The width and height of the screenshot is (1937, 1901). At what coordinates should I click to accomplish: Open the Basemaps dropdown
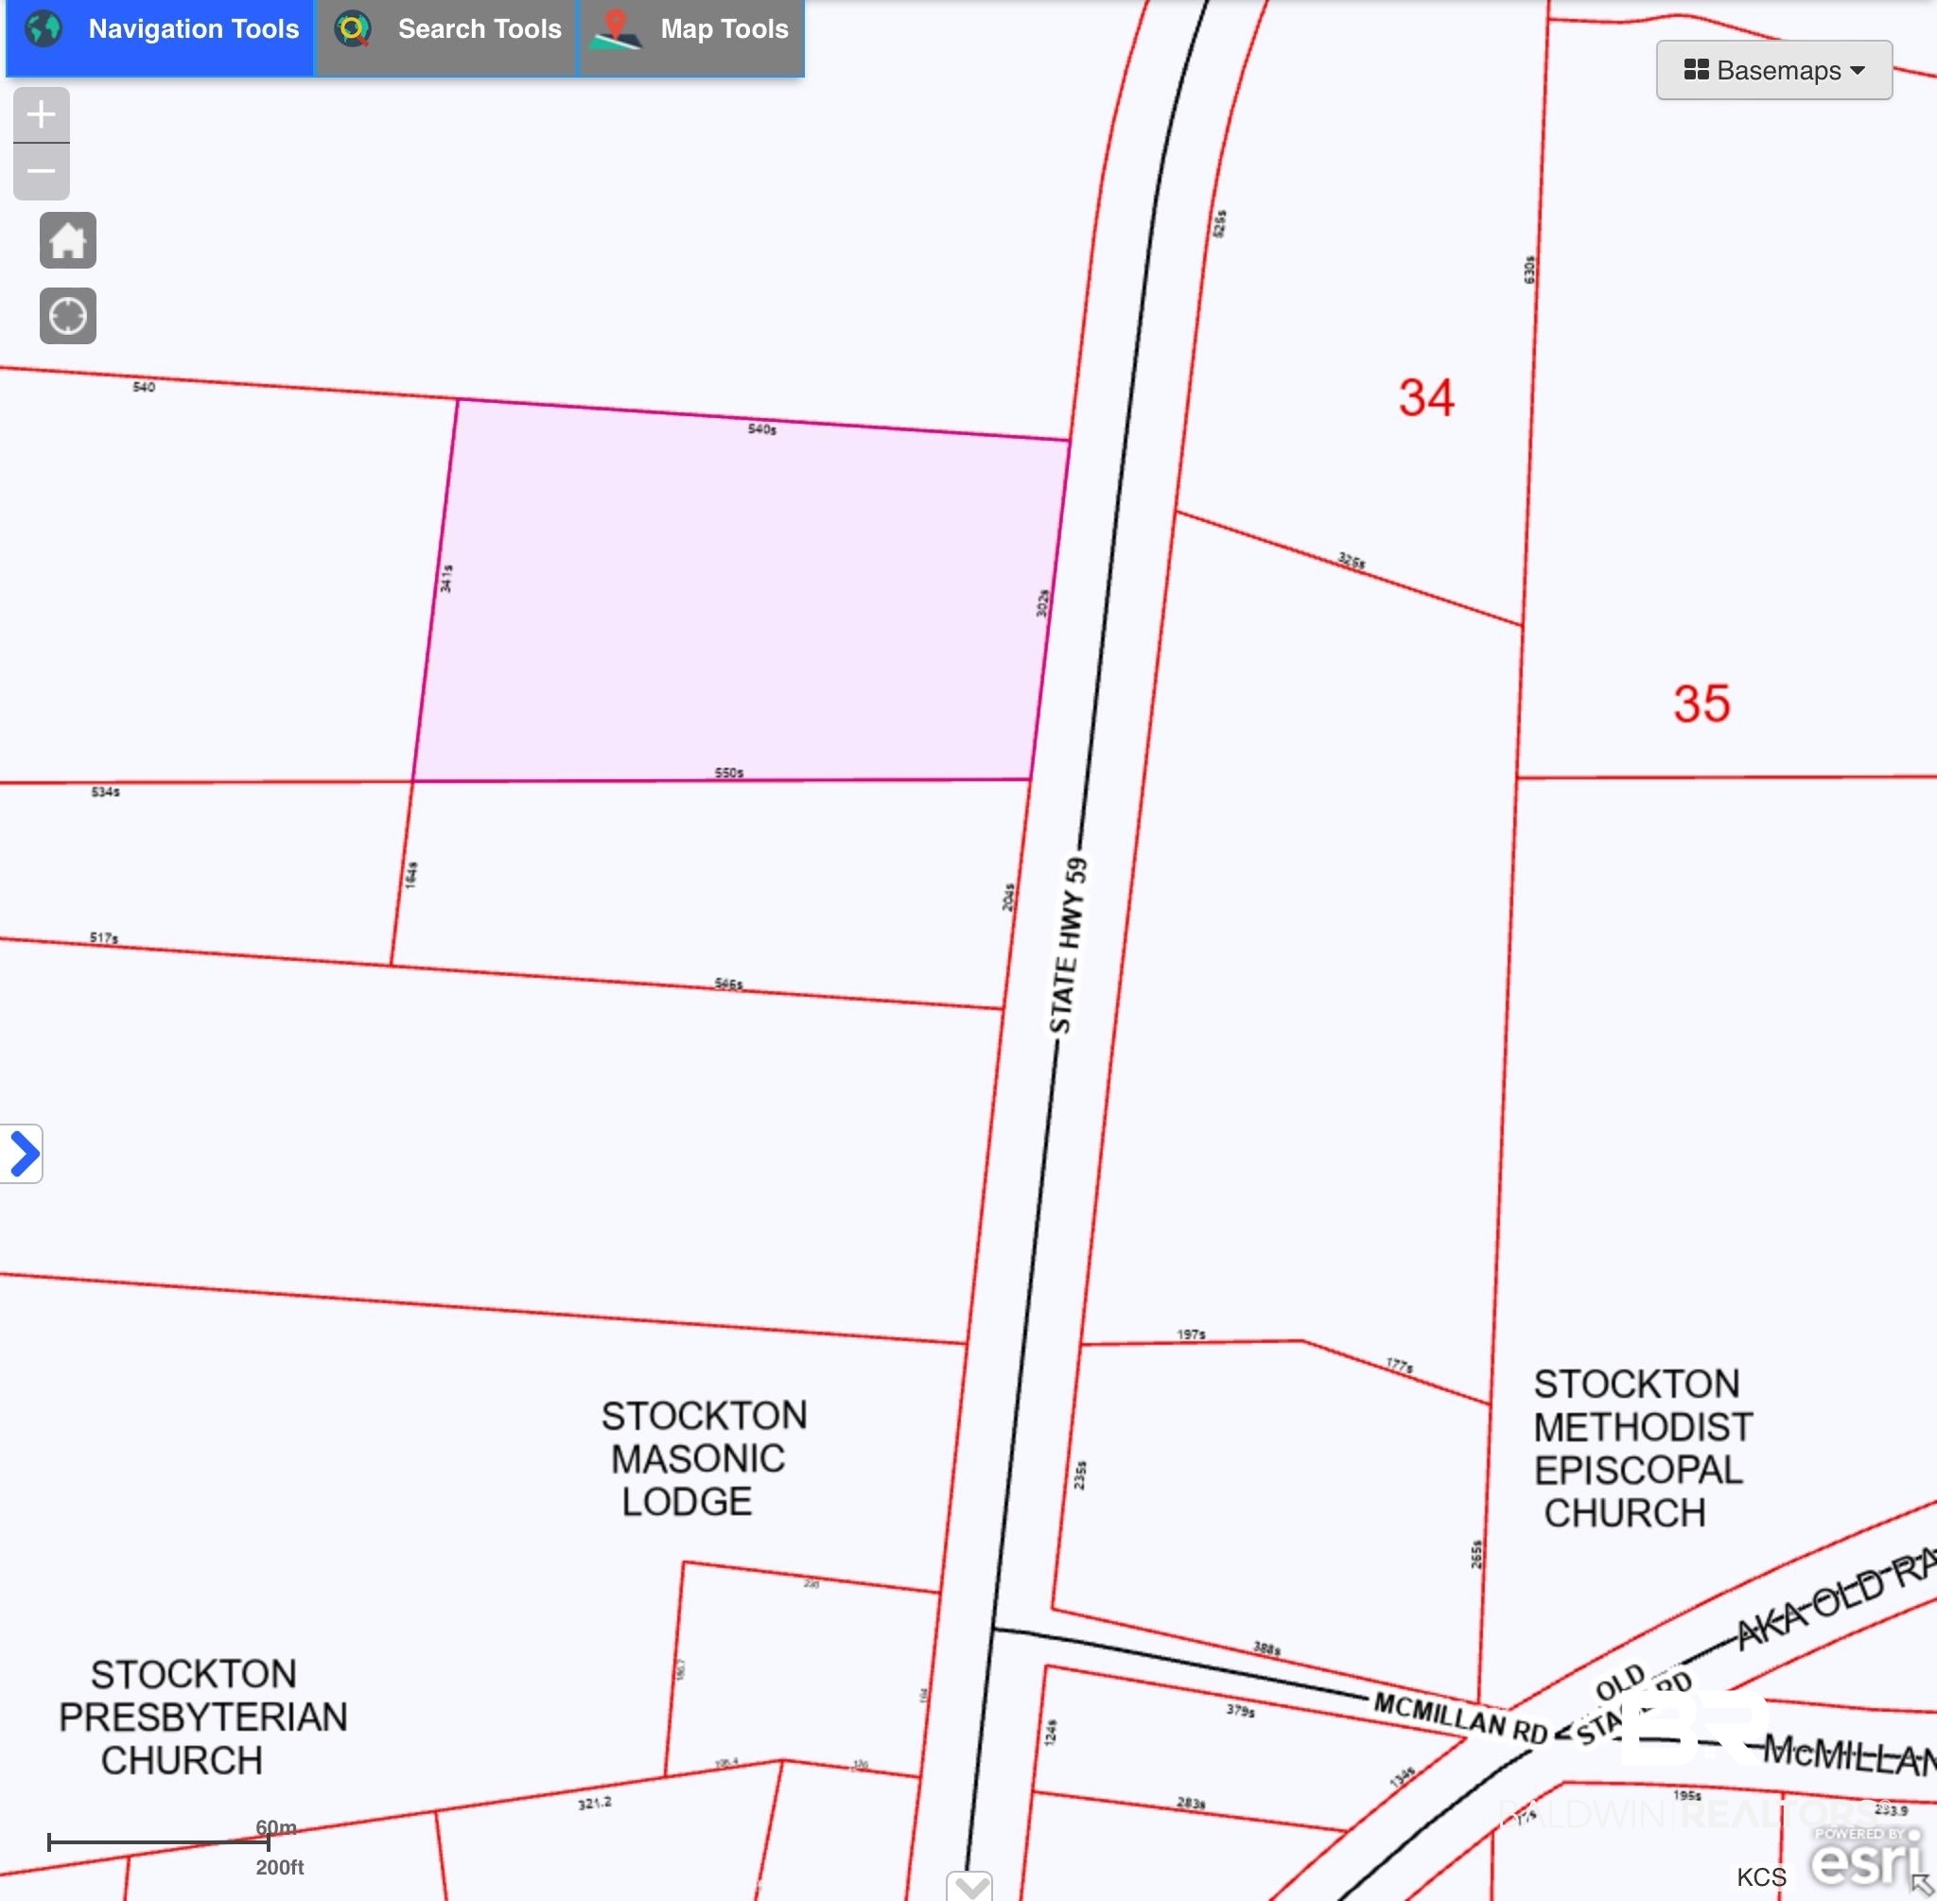pyautogui.click(x=1773, y=70)
